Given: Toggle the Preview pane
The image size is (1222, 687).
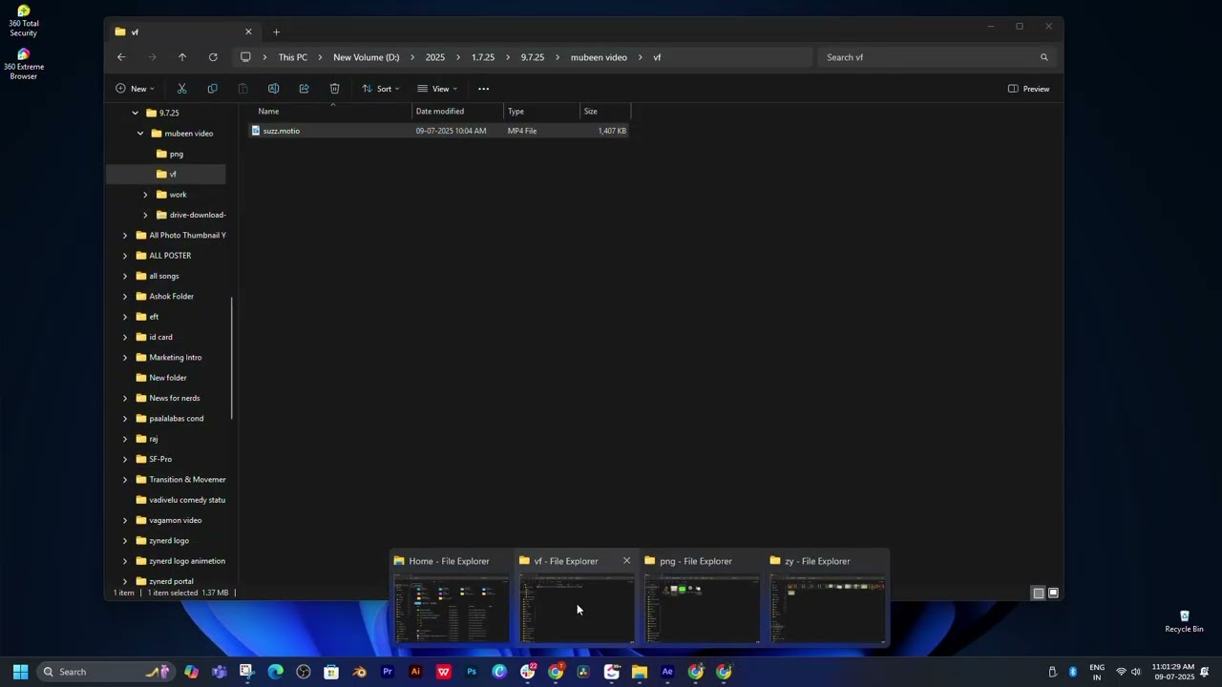Looking at the screenshot, I should tap(1029, 89).
